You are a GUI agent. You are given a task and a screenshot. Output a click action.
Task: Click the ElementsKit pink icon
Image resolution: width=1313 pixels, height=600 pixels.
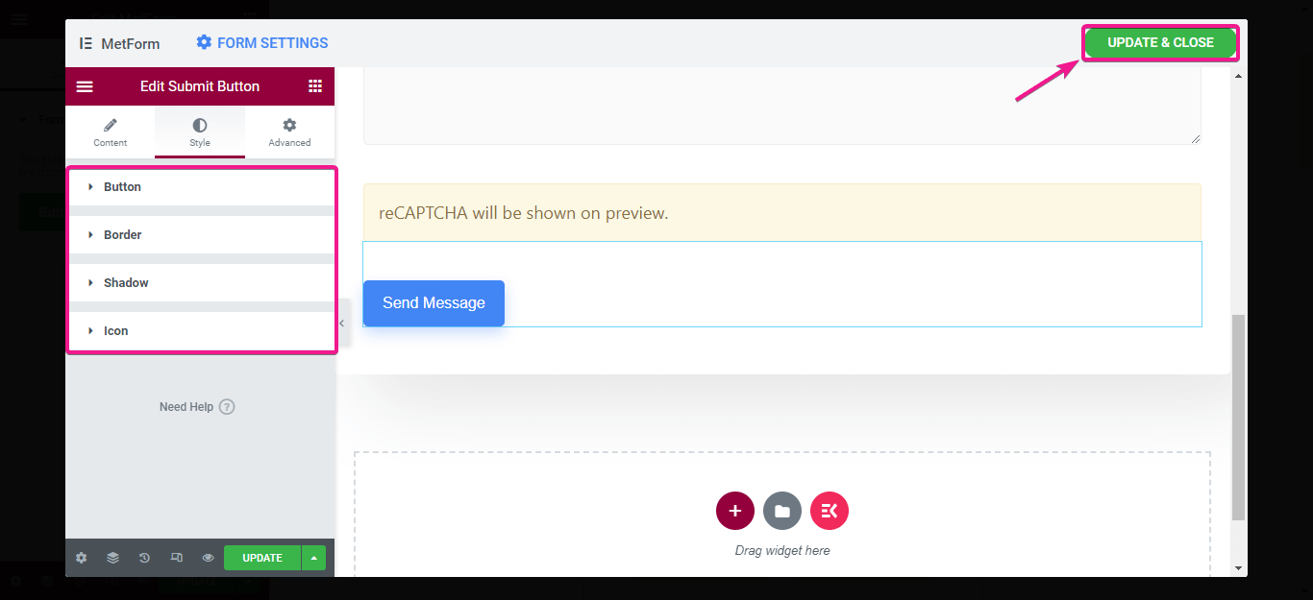point(830,511)
